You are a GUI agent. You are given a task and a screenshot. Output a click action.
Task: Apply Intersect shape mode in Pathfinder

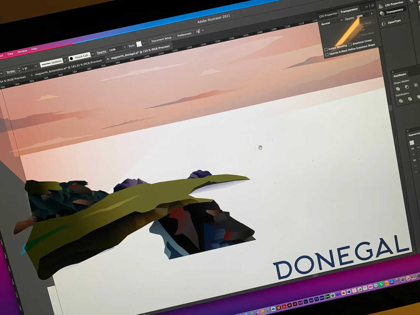415,85
